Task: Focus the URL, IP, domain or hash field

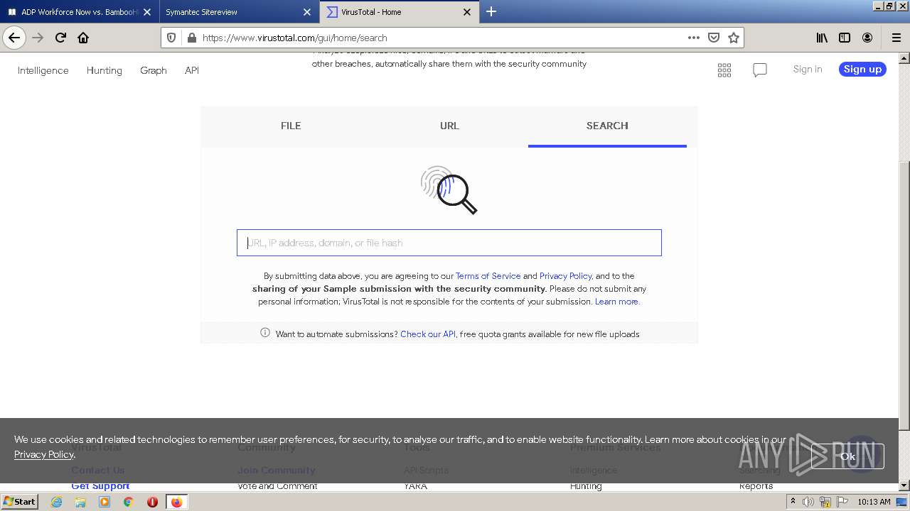Action: pyautogui.click(x=449, y=243)
